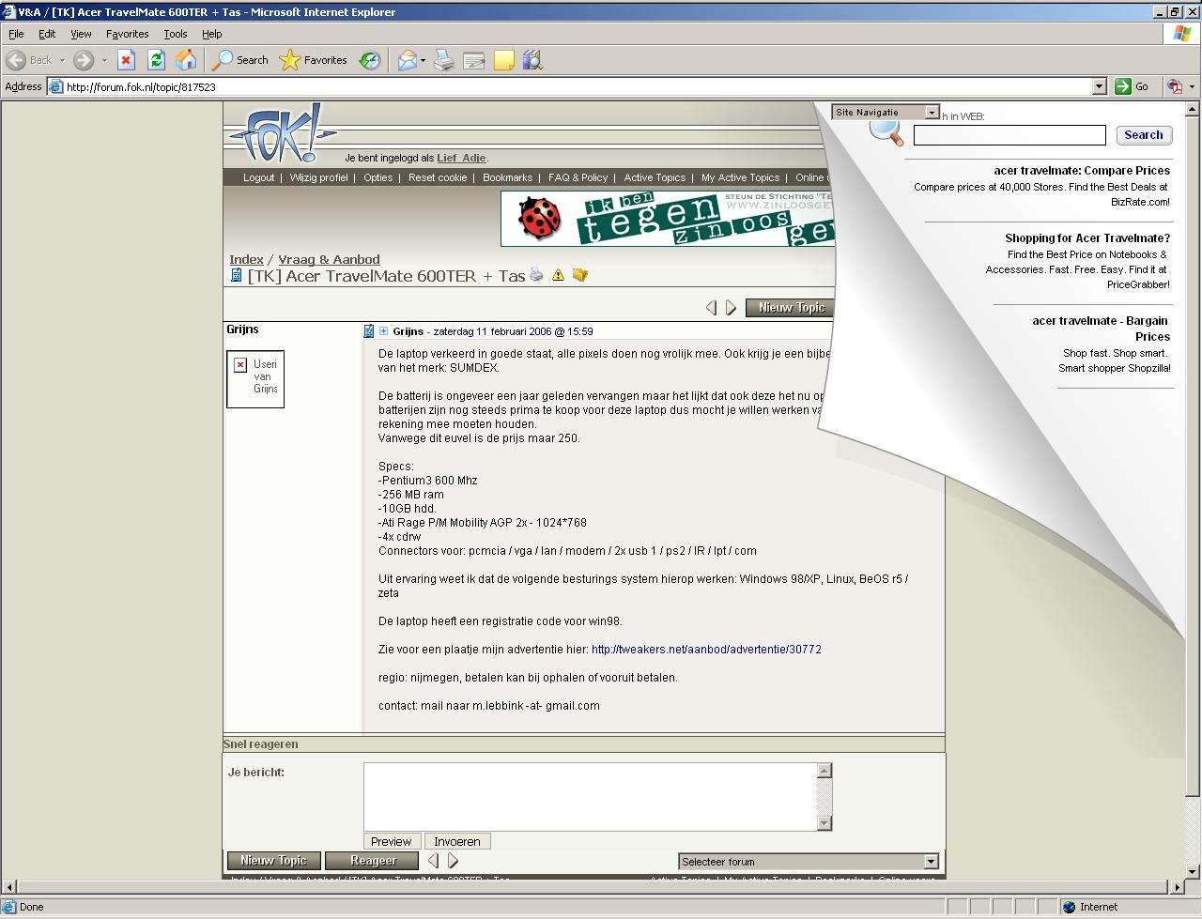Viewport: 1202px width, 919px height.
Task: Open the tweakers.net advertentie link
Action: (706, 649)
